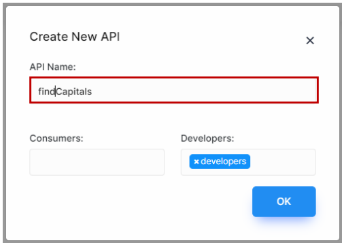This screenshot has width=342, height=245.
Task: Click the blank area between name and Consumers
Action: click(x=174, y=118)
